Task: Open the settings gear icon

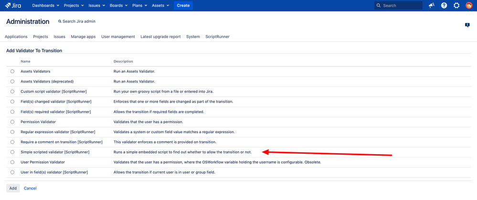Action: point(456,5)
